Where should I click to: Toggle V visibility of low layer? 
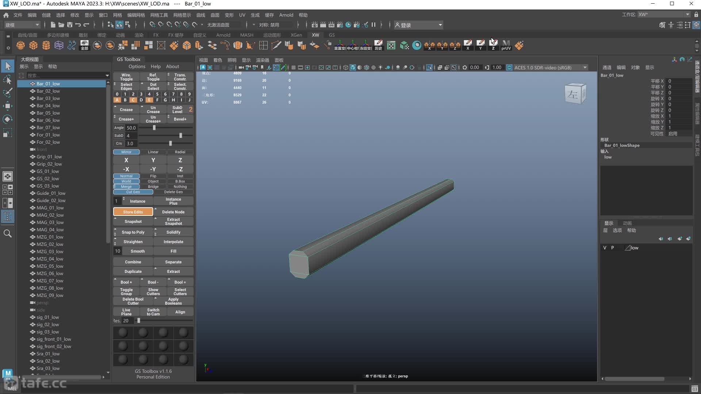[605, 248]
